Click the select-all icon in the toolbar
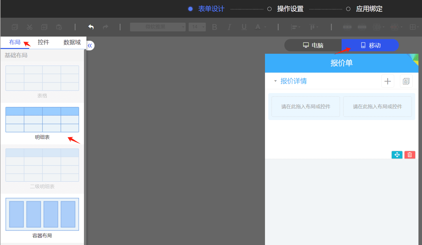The width and height of the screenshot is (422, 245). click(x=15, y=27)
